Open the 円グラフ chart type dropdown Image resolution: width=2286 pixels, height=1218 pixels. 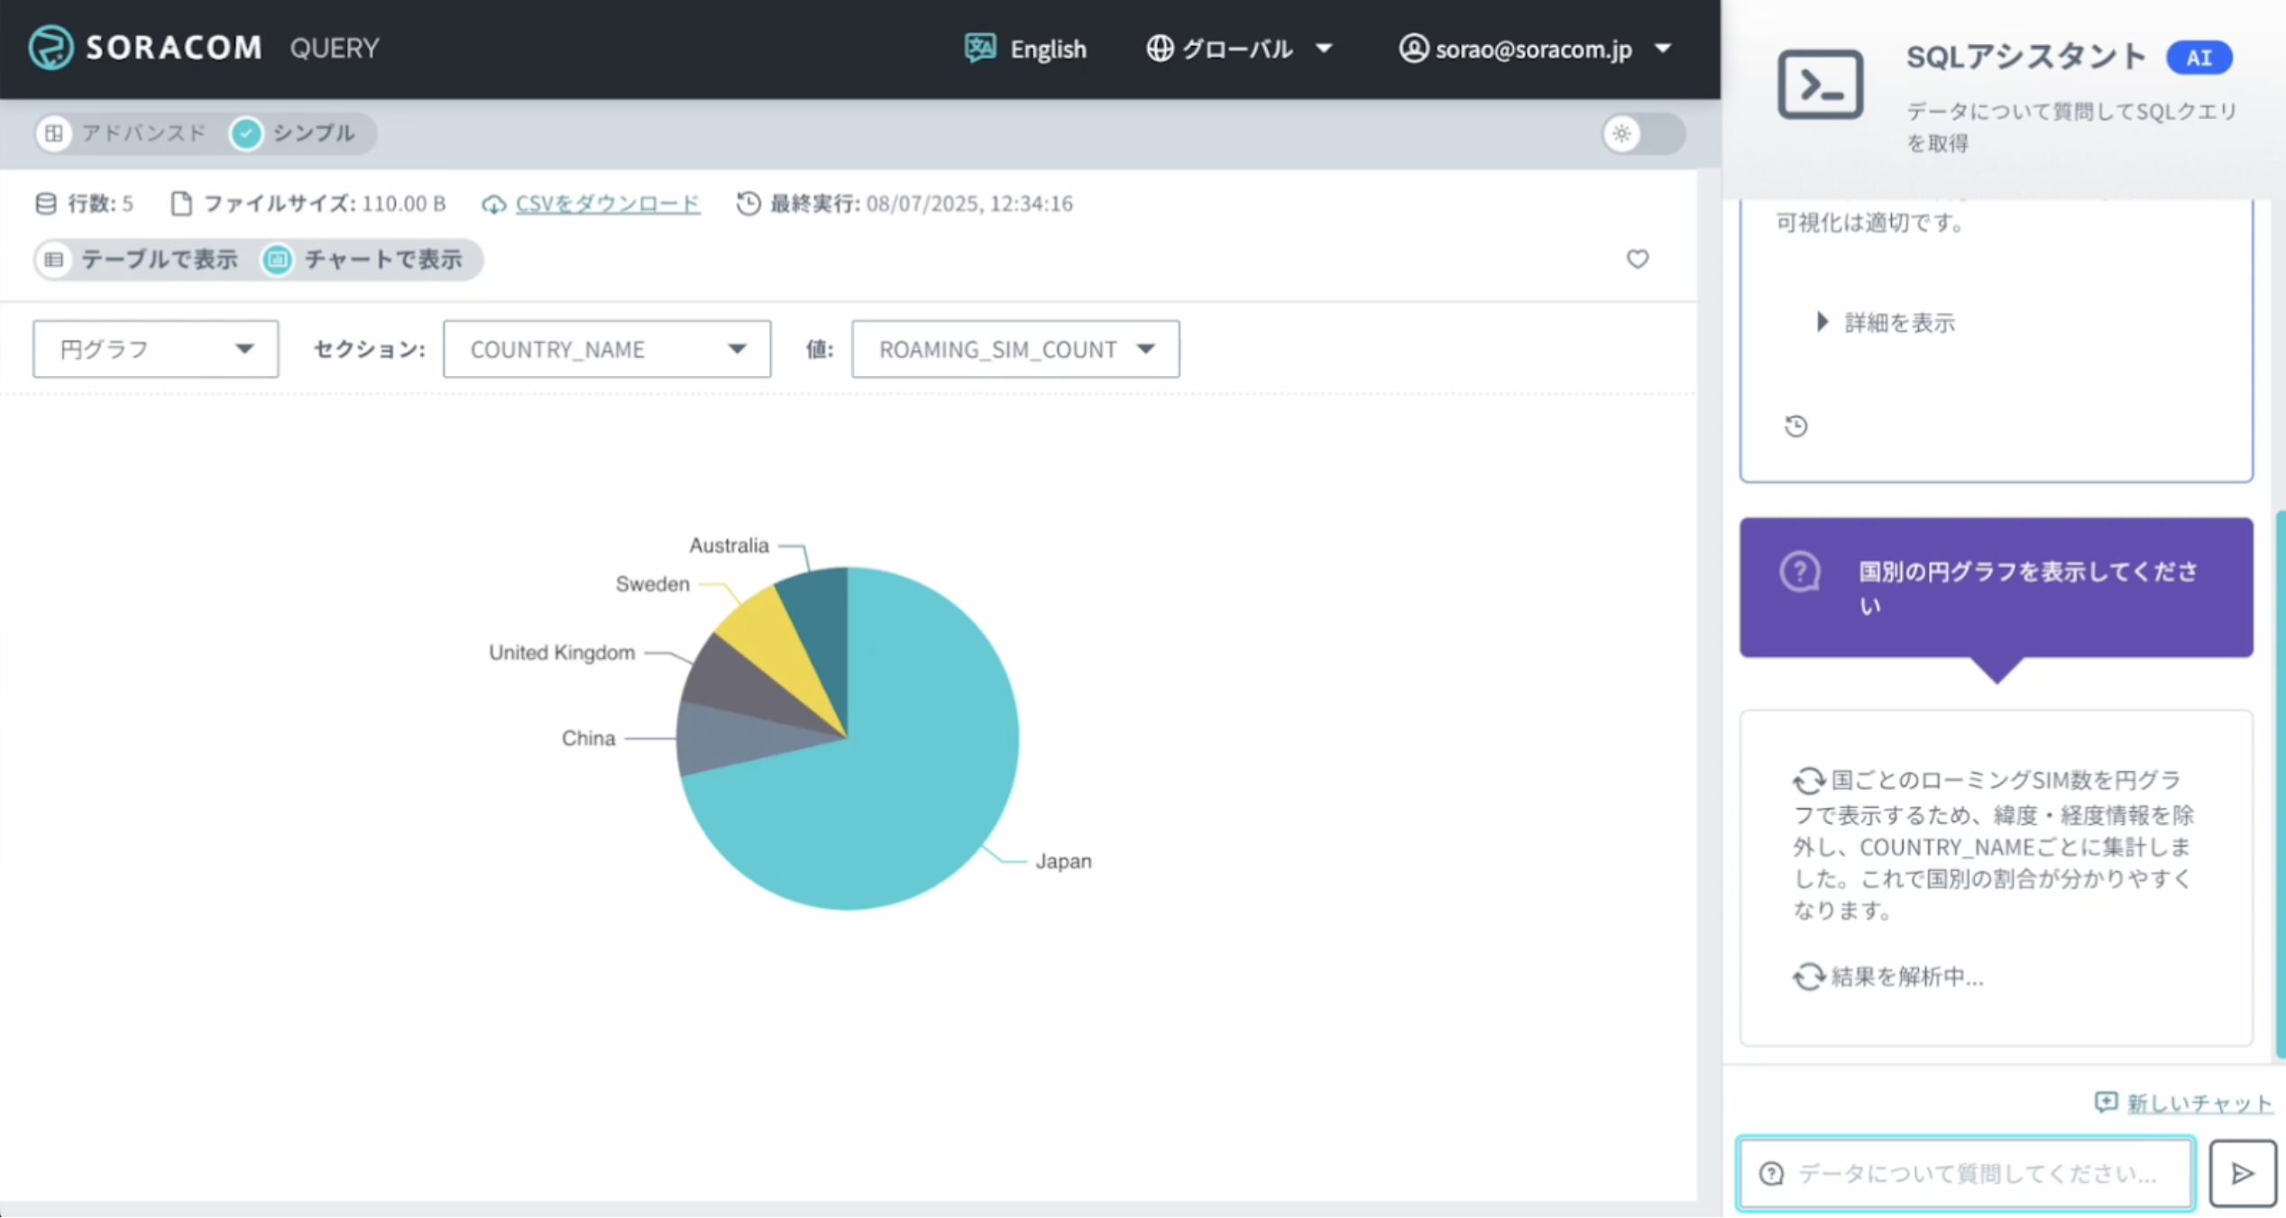[155, 349]
